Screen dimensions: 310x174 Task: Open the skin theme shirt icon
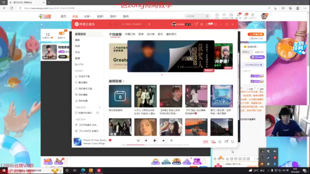point(196,24)
